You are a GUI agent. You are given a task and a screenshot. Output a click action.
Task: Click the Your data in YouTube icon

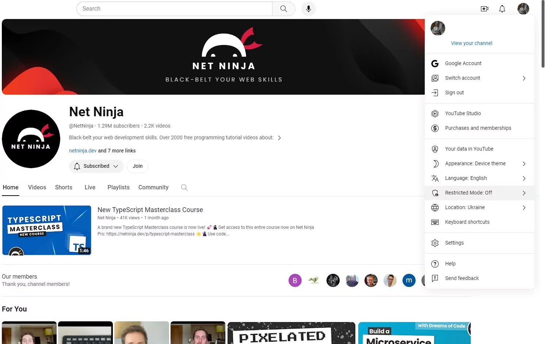pos(435,149)
